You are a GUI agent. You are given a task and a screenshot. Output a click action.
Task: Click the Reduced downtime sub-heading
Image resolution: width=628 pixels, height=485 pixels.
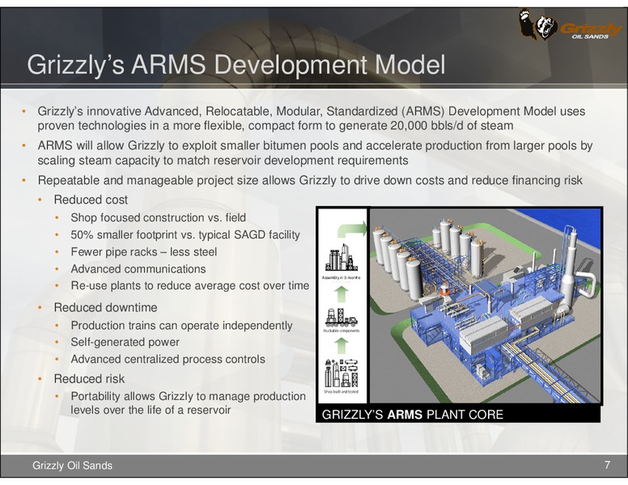click(105, 308)
